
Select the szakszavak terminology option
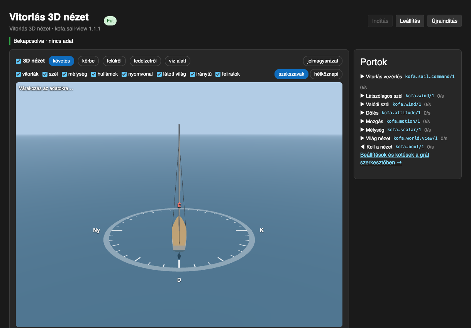tap(291, 74)
